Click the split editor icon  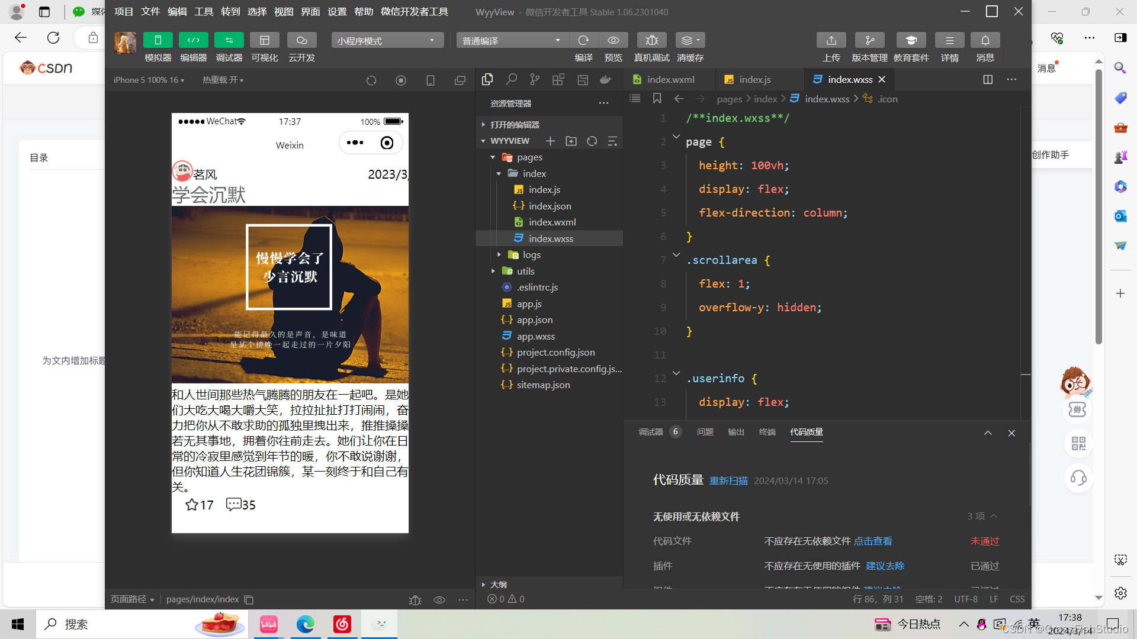click(988, 79)
